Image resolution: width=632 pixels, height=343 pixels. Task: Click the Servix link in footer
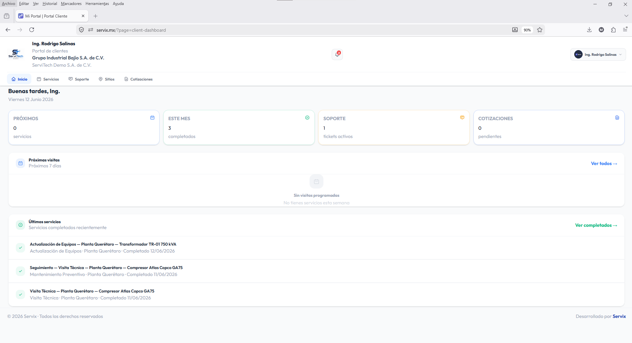pyautogui.click(x=619, y=316)
